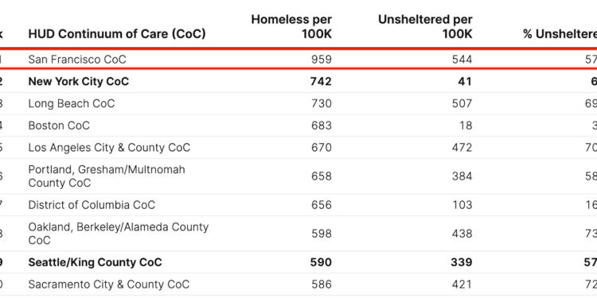Click New York City unsheltered value 41
Image resolution: width=597 pixels, height=298 pixels.
tap(465, 81)
